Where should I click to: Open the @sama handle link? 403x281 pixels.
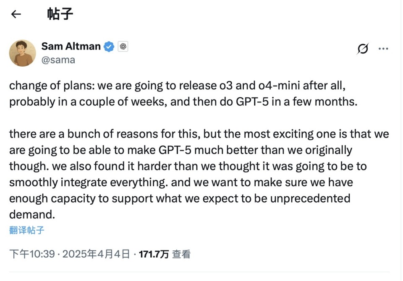[58, 60]
